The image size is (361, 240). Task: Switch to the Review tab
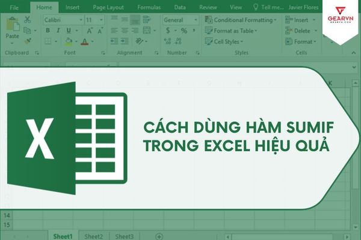coord(208,7)
